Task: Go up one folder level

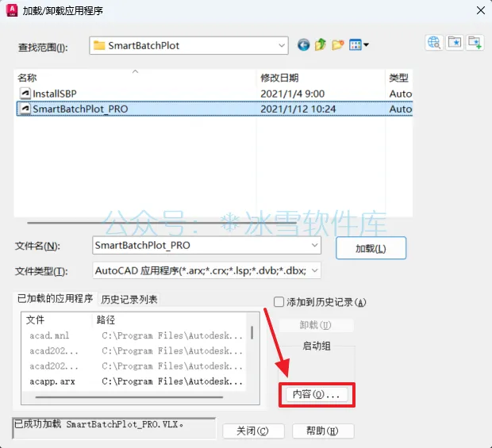Action: 321,45
